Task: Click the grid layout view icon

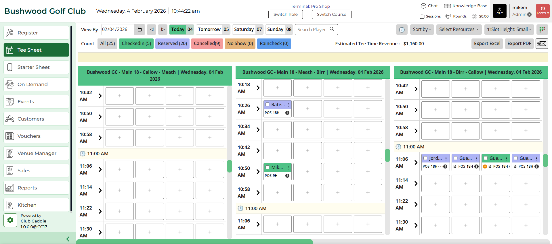Action: pyautogui.click(x=542, y=30)
